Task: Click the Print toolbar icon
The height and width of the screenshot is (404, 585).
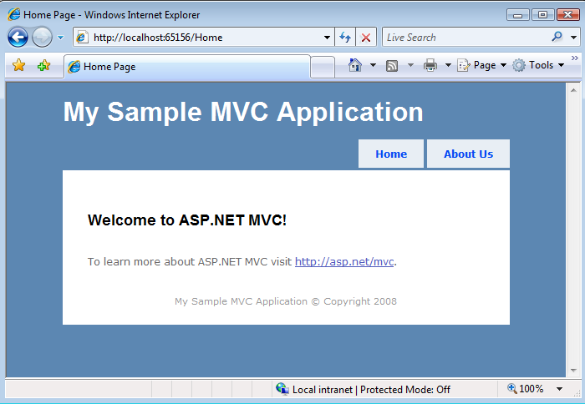Action: pos(430,65)
